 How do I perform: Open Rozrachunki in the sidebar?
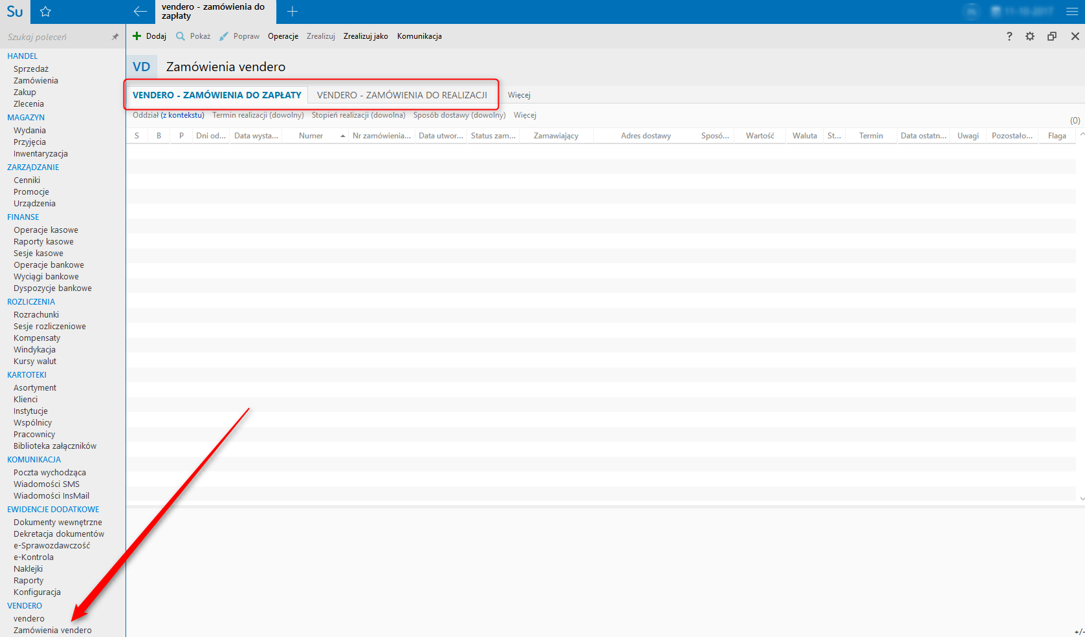click(36, 315)
